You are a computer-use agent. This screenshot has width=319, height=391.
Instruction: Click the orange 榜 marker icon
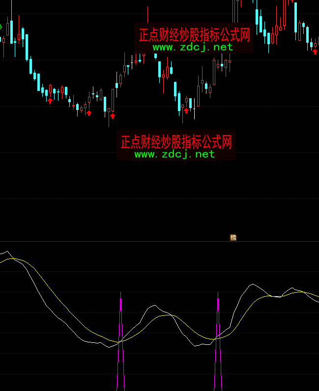[233, 238]
